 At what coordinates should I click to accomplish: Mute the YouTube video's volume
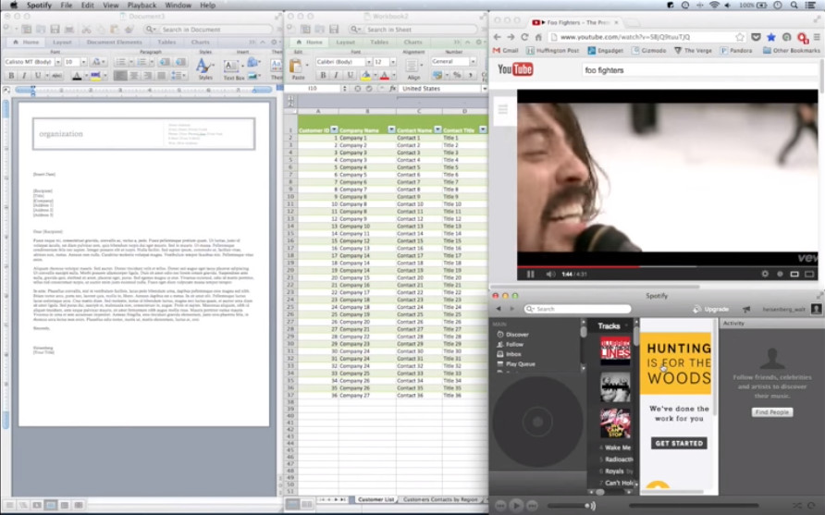click(x=550, y=274)
